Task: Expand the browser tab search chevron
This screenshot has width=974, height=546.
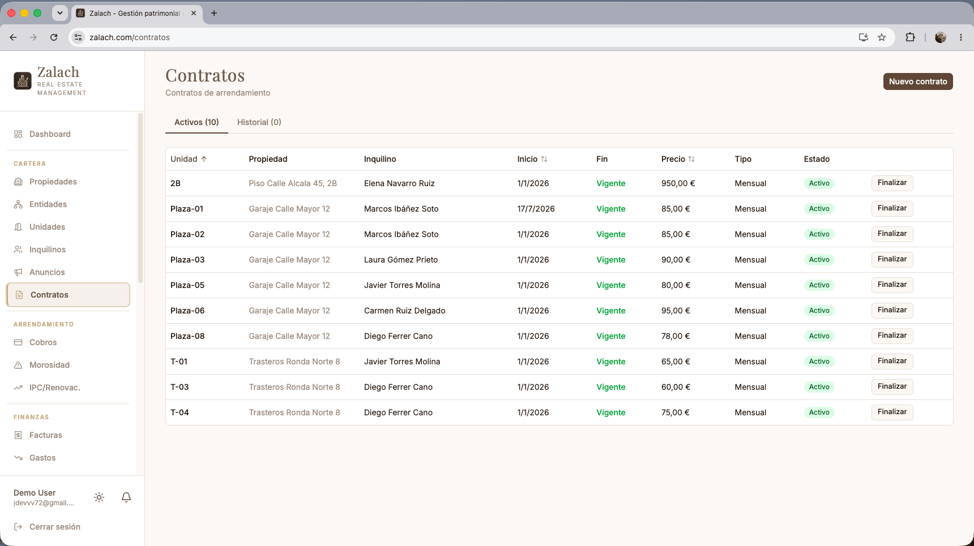Action: (x=60, y=13)
